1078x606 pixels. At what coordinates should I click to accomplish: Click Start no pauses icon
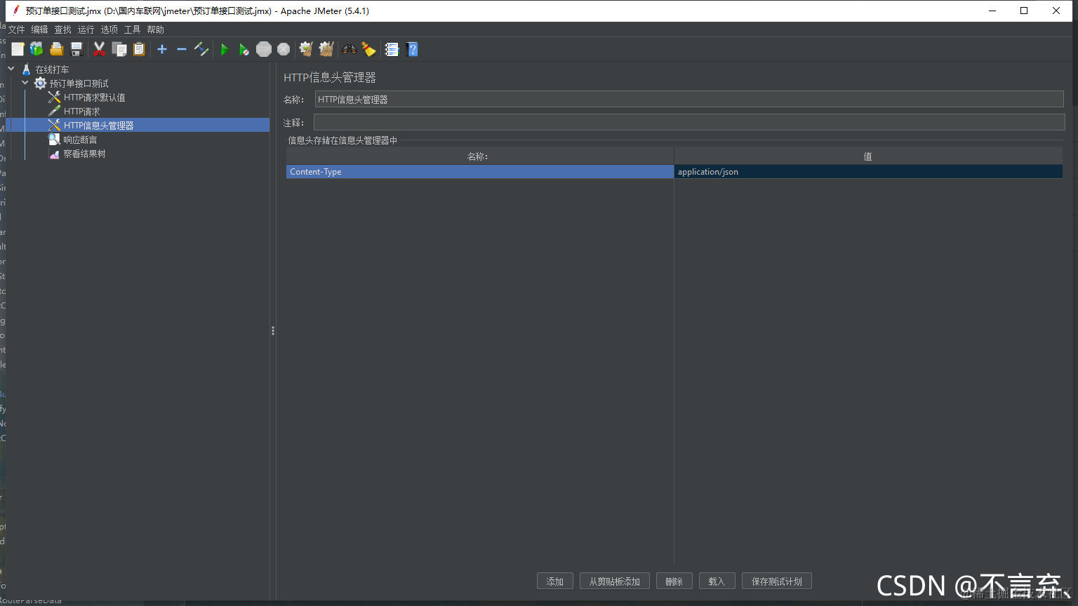[244, 49]
